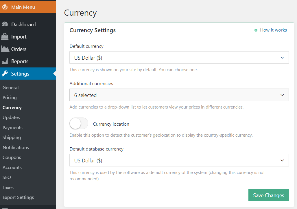Click the Import shopping bag icon
This screenshot has width=297, height=209.
click(5, 37)
